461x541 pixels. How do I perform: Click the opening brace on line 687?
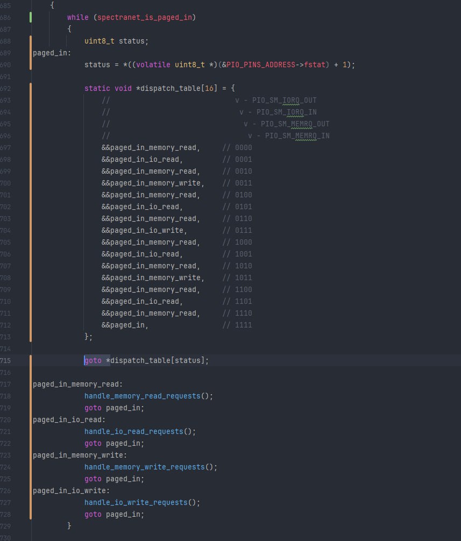(69, 29)
